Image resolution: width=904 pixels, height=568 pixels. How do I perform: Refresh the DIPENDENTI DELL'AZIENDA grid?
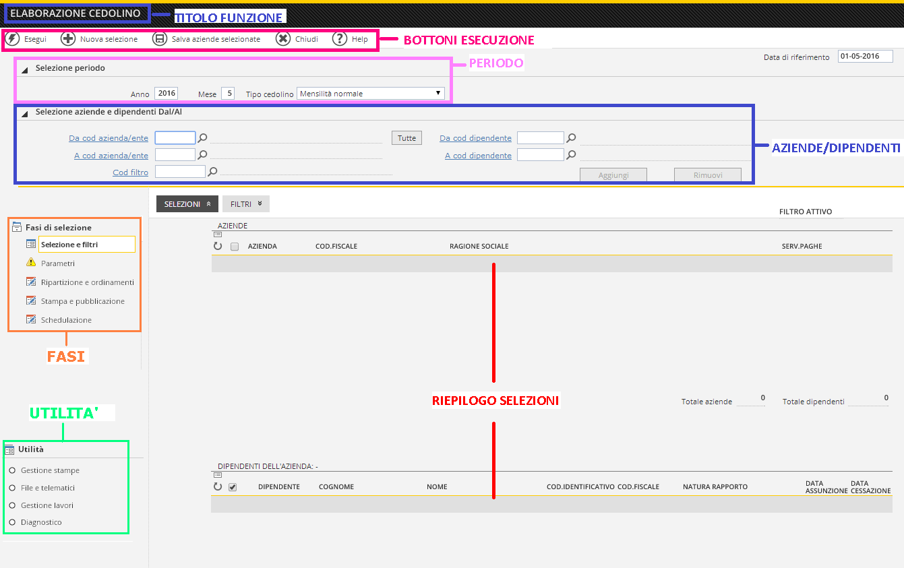pos(217,486)
